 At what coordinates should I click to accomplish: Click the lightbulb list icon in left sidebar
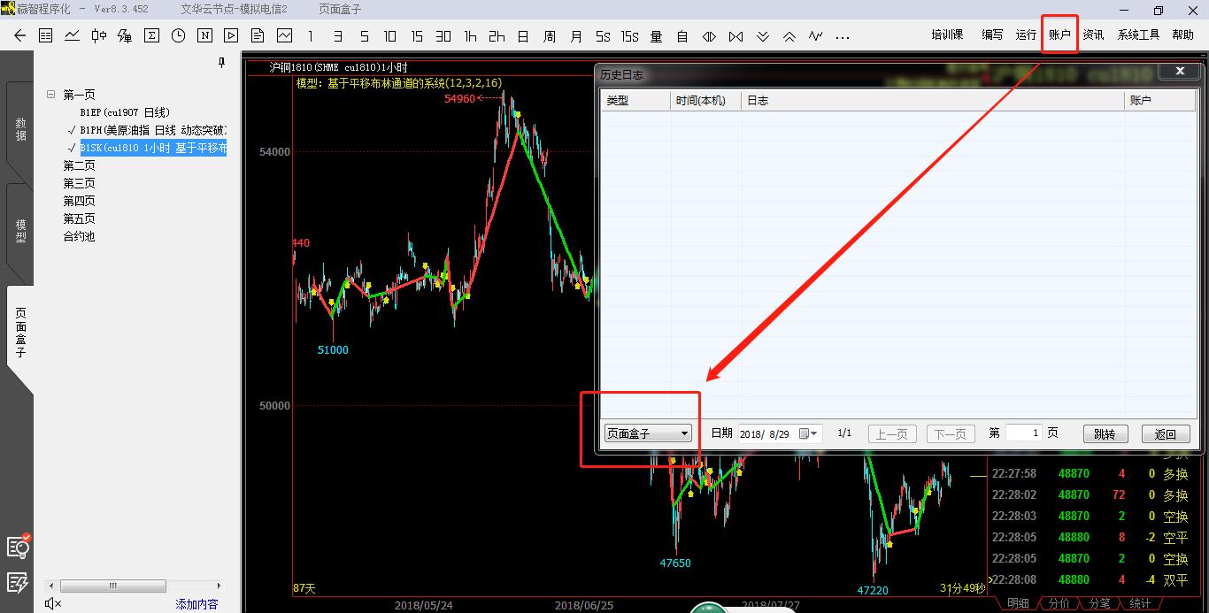tap(18, 547)
